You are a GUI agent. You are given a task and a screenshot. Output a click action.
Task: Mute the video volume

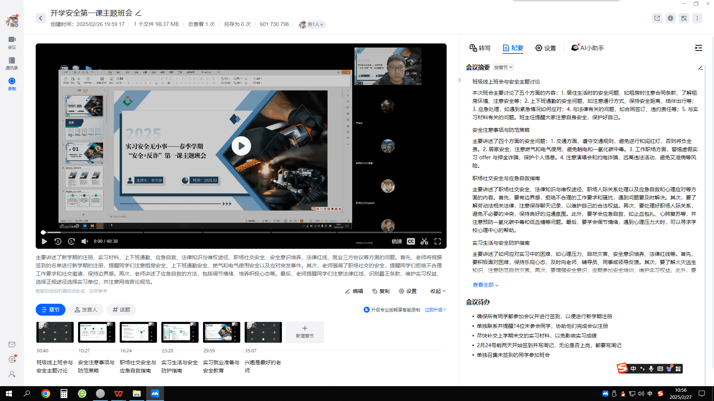pos(85,241)
